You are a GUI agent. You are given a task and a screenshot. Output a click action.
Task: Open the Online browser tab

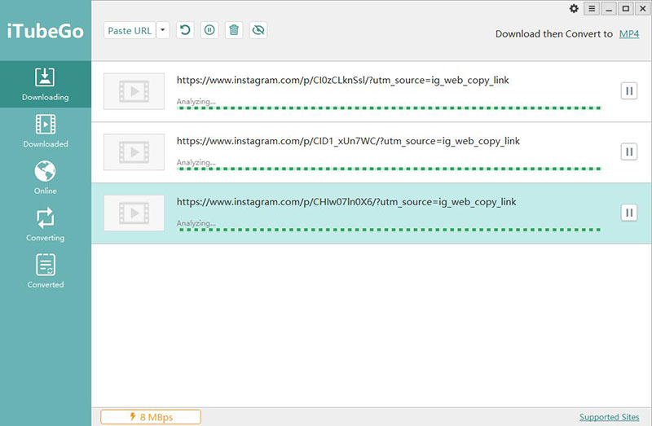coord(46,178)
